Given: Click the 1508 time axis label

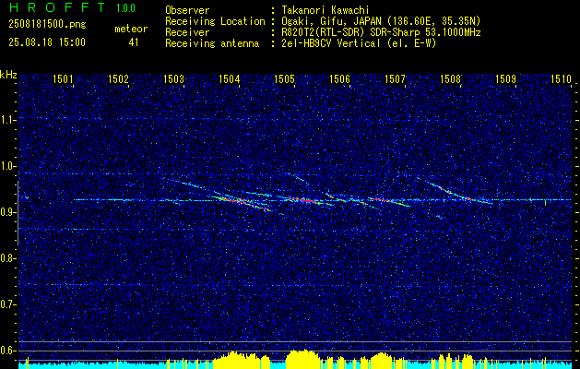Looking at the screenshot, I should point(451,78).
